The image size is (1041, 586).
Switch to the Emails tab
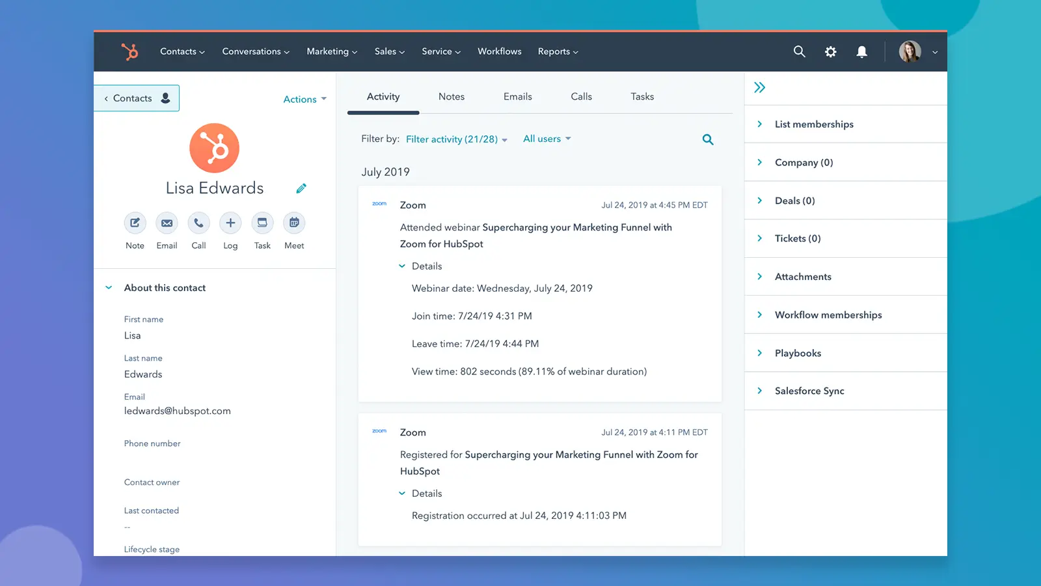point(518,96)
